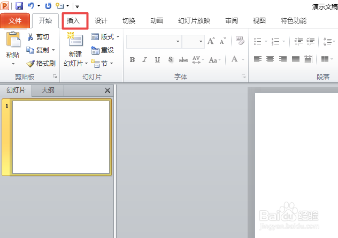Click the 重设 reset button

[x=102, y=50]
